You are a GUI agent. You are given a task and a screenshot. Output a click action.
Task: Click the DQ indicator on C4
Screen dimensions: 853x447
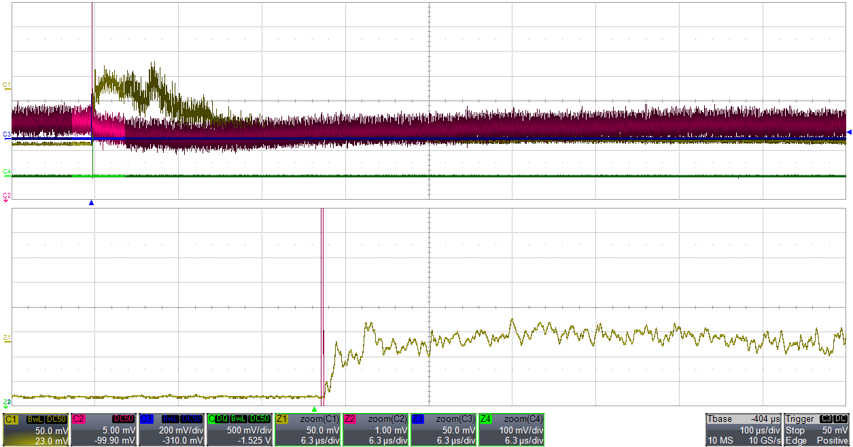coord(222,419)
